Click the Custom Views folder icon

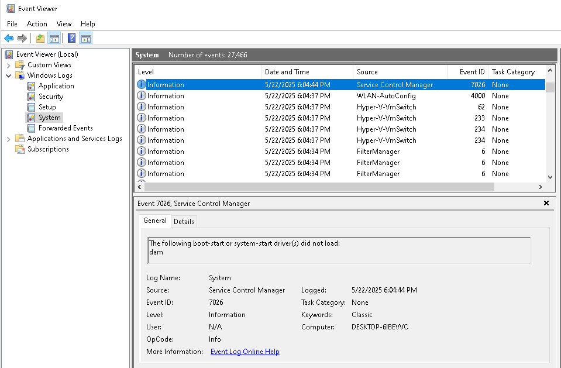20,65
